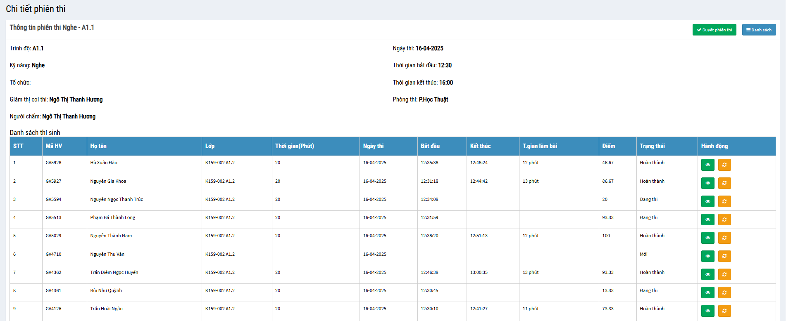The height and width of the screenshot is (321, 786).
Task: Click refresh icon for Nguyễn Ngọc Thanh Trúc
Action: (x=724, y=201)
